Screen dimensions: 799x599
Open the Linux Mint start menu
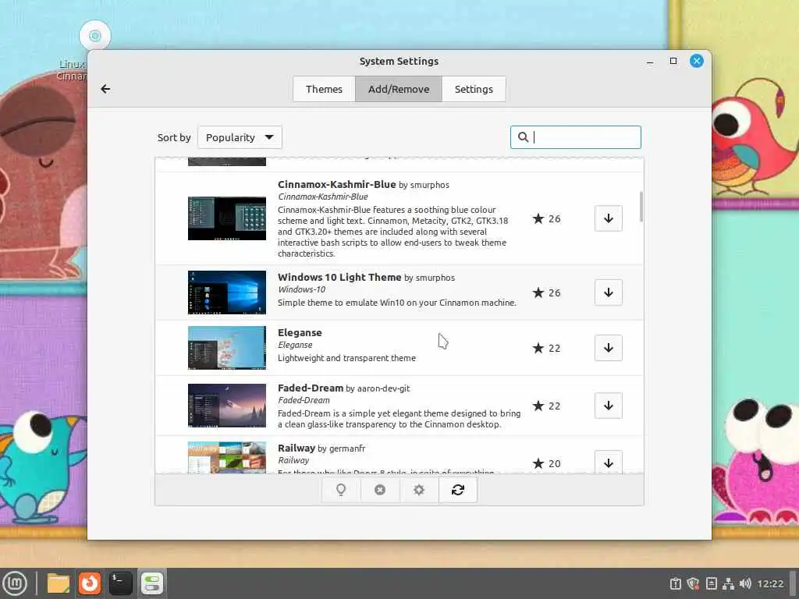tap(15, 583)
